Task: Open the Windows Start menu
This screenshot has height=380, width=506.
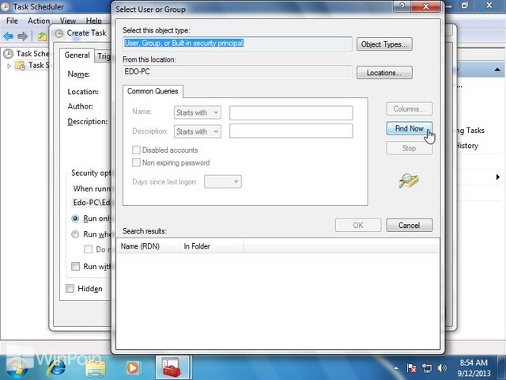Action: pos(16,367)
